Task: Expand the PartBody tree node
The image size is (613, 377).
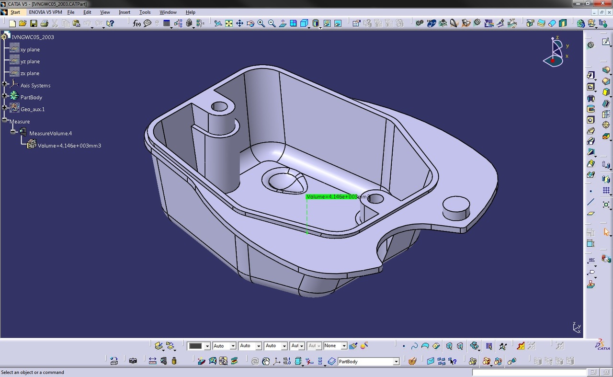Action: coord(5,96)
